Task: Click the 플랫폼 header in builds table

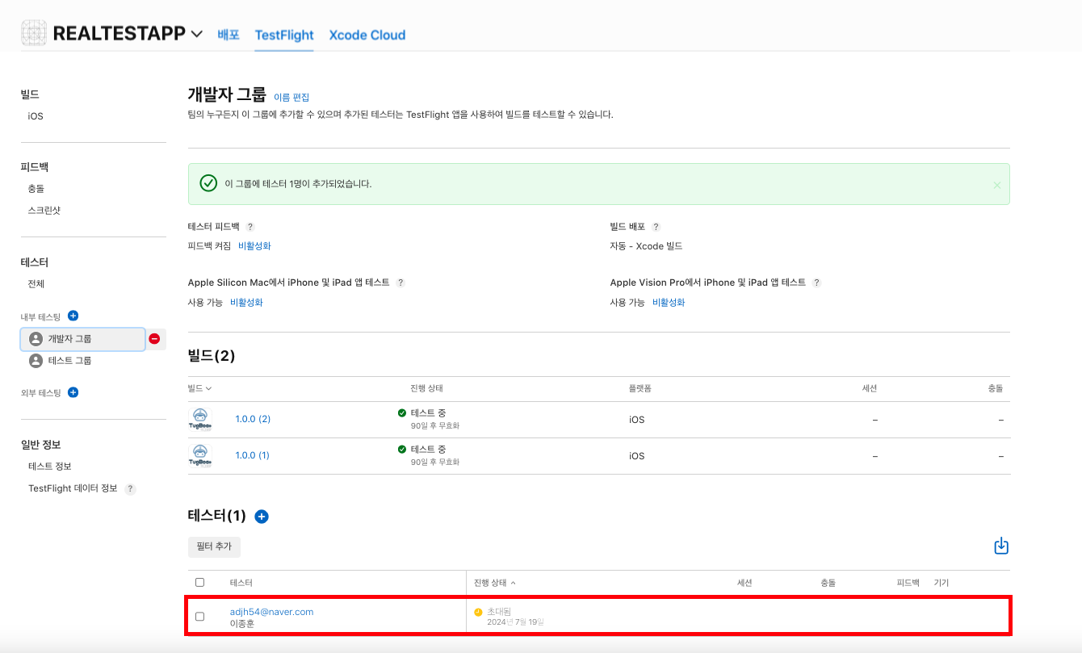Action: coord(640,388)
